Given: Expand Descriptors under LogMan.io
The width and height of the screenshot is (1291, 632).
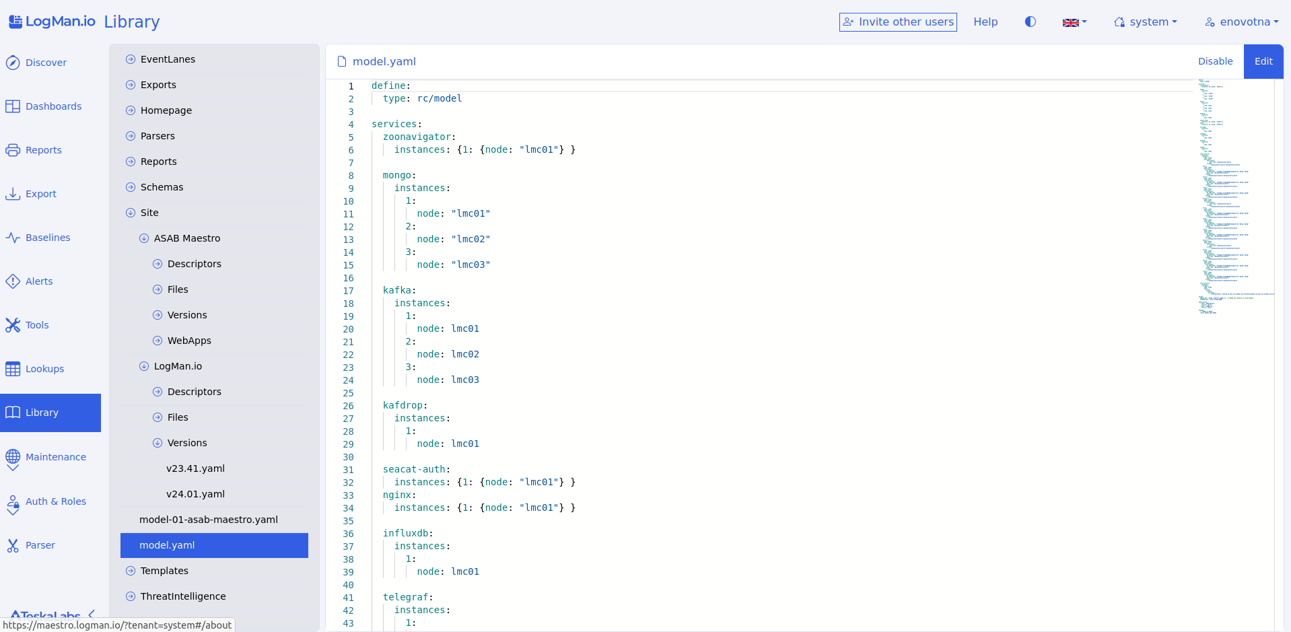Looking at the screenshot, I should (158, 392).
